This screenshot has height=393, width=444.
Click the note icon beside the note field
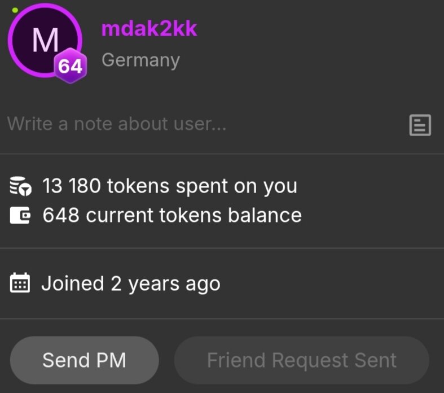coord(420,125)
